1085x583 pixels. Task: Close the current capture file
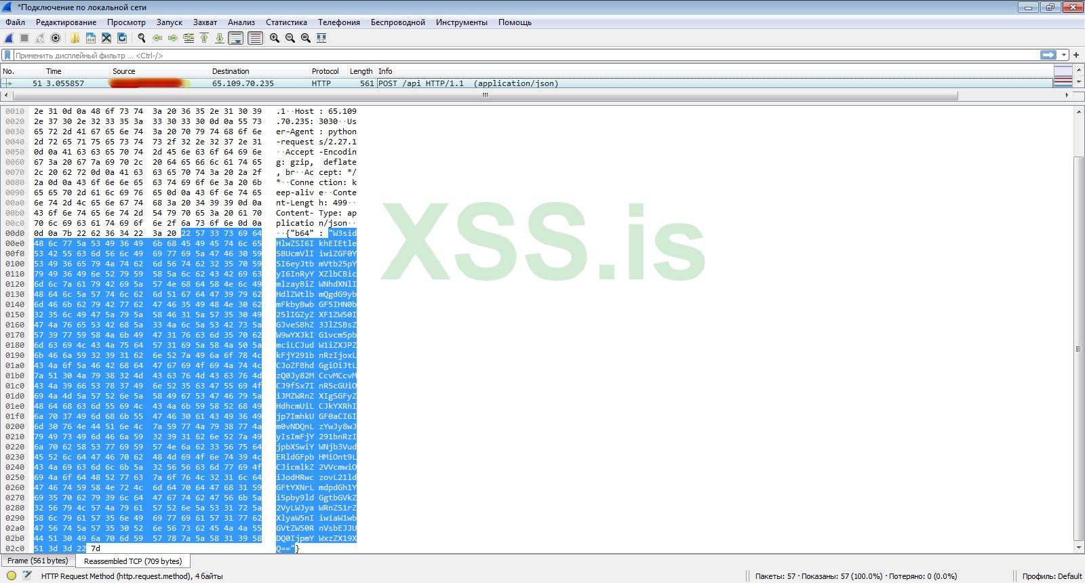coord(106,38)
